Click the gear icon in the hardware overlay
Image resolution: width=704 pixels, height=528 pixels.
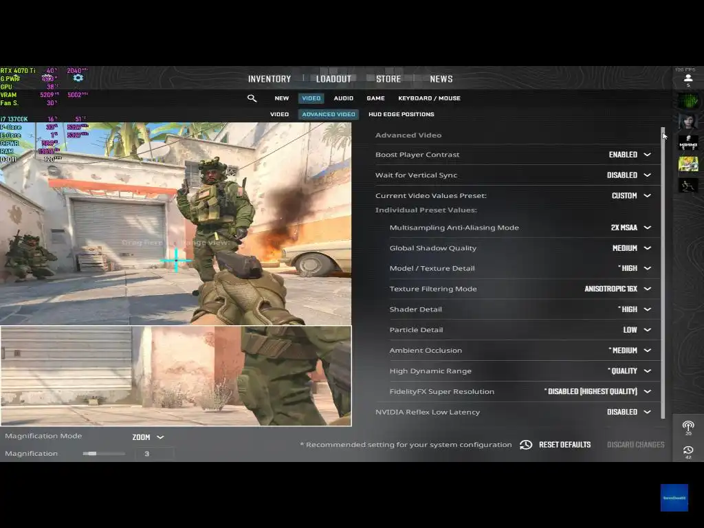pos(78,78)
